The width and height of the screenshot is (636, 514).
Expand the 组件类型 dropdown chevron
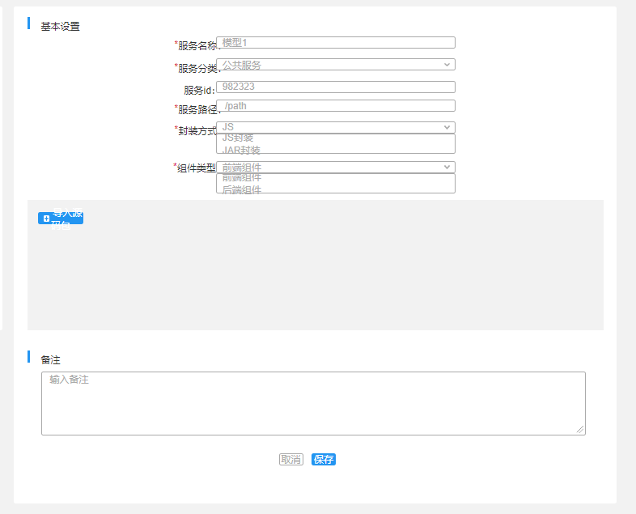click(x=447, y=167)
